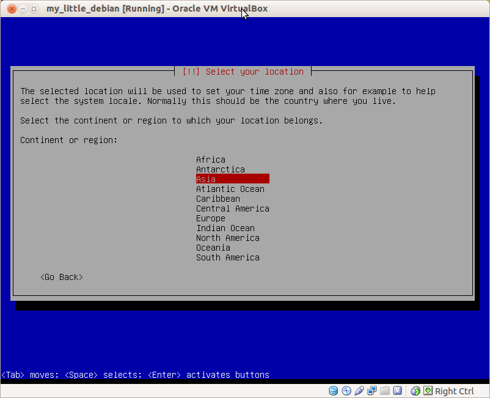Pick North America from the list
Screen dimensions: 490x398
(228, 238)
